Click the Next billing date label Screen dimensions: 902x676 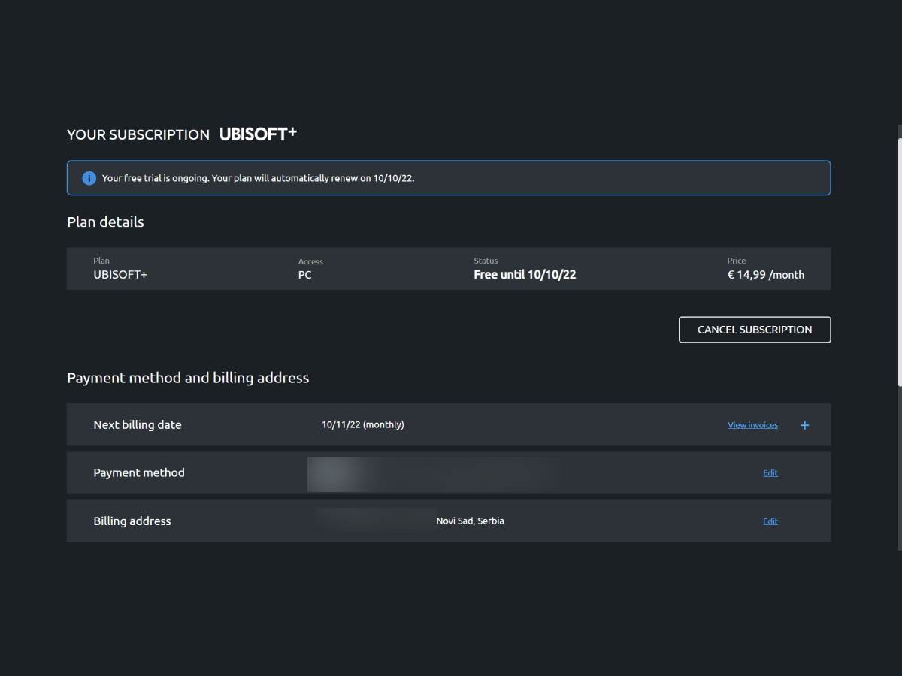[x=137, y=425]
